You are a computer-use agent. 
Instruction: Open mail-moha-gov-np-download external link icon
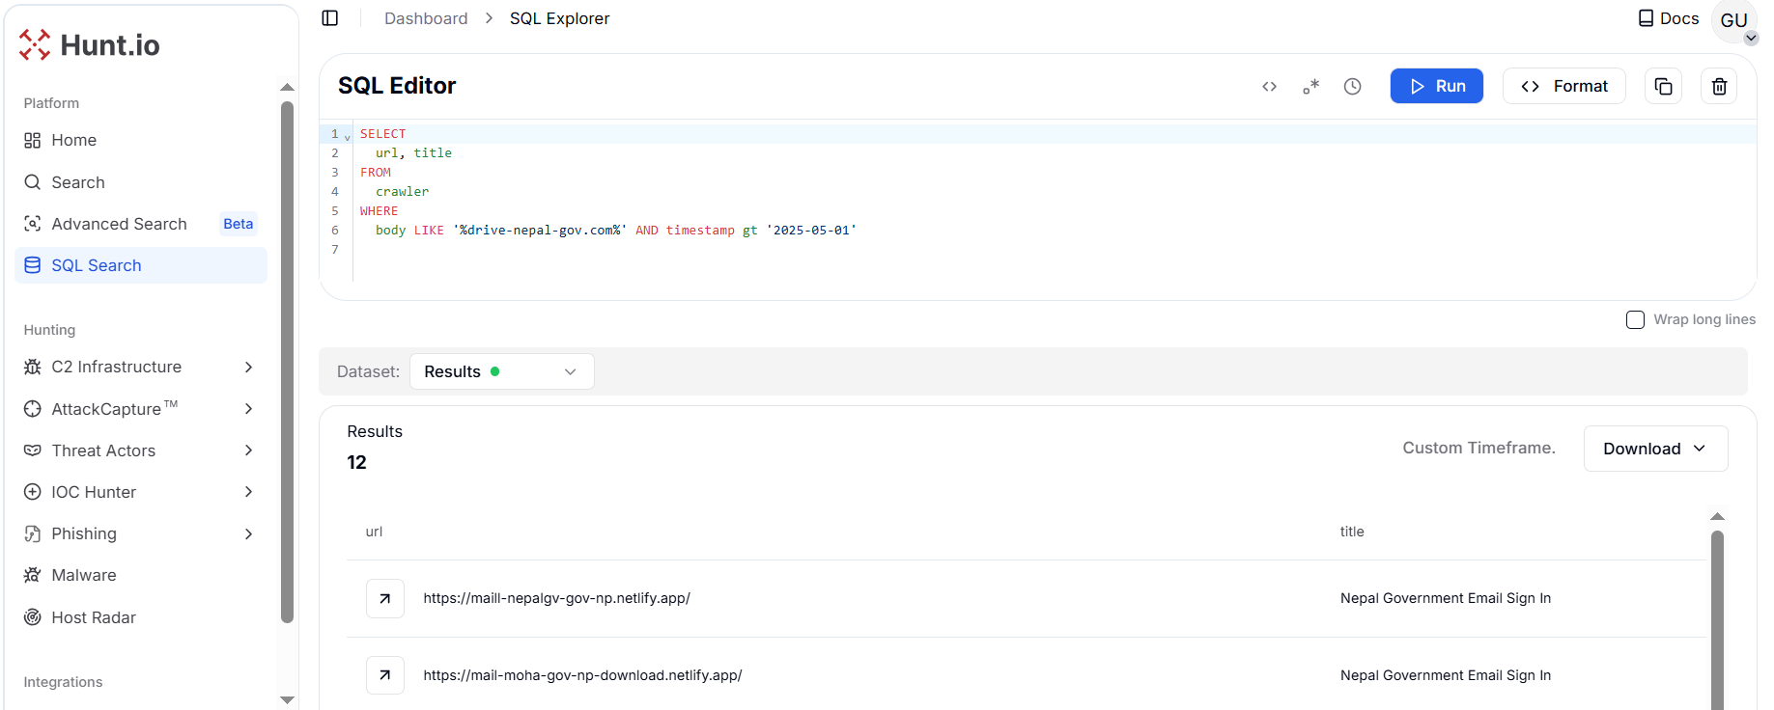point(385,675)
